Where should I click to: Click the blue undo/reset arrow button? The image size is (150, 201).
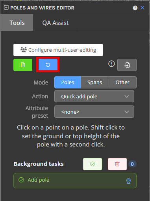point(48,65)
